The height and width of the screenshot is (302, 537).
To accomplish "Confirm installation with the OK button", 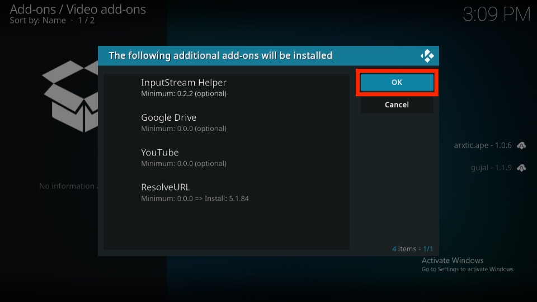I will [397, 82].
